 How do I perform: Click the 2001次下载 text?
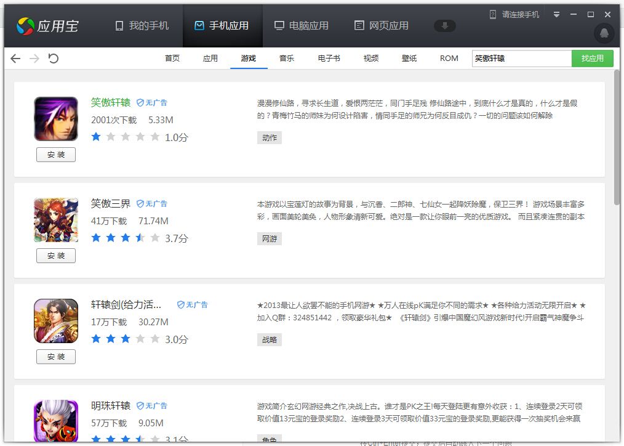click(x=114, y=120)
